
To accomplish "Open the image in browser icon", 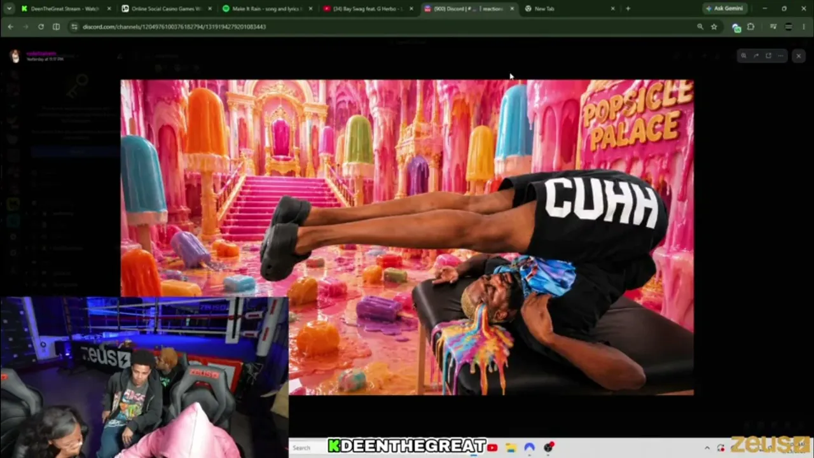I will coord(768,56).
